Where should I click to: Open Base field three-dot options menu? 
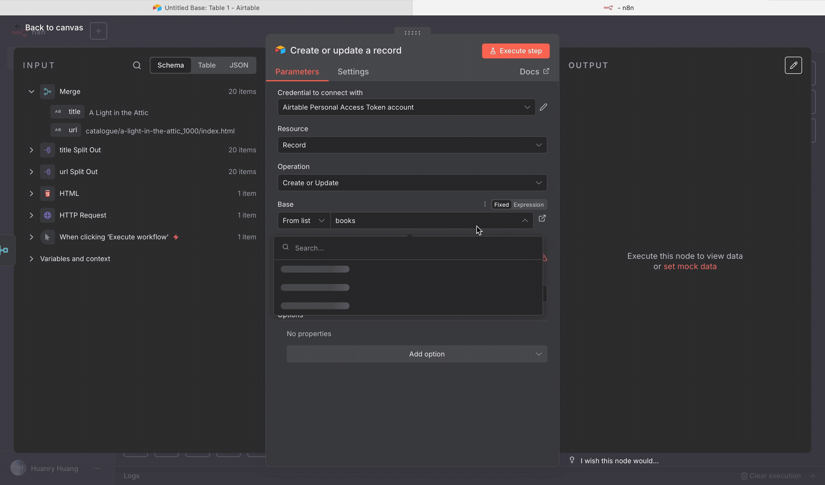(485, 204)
